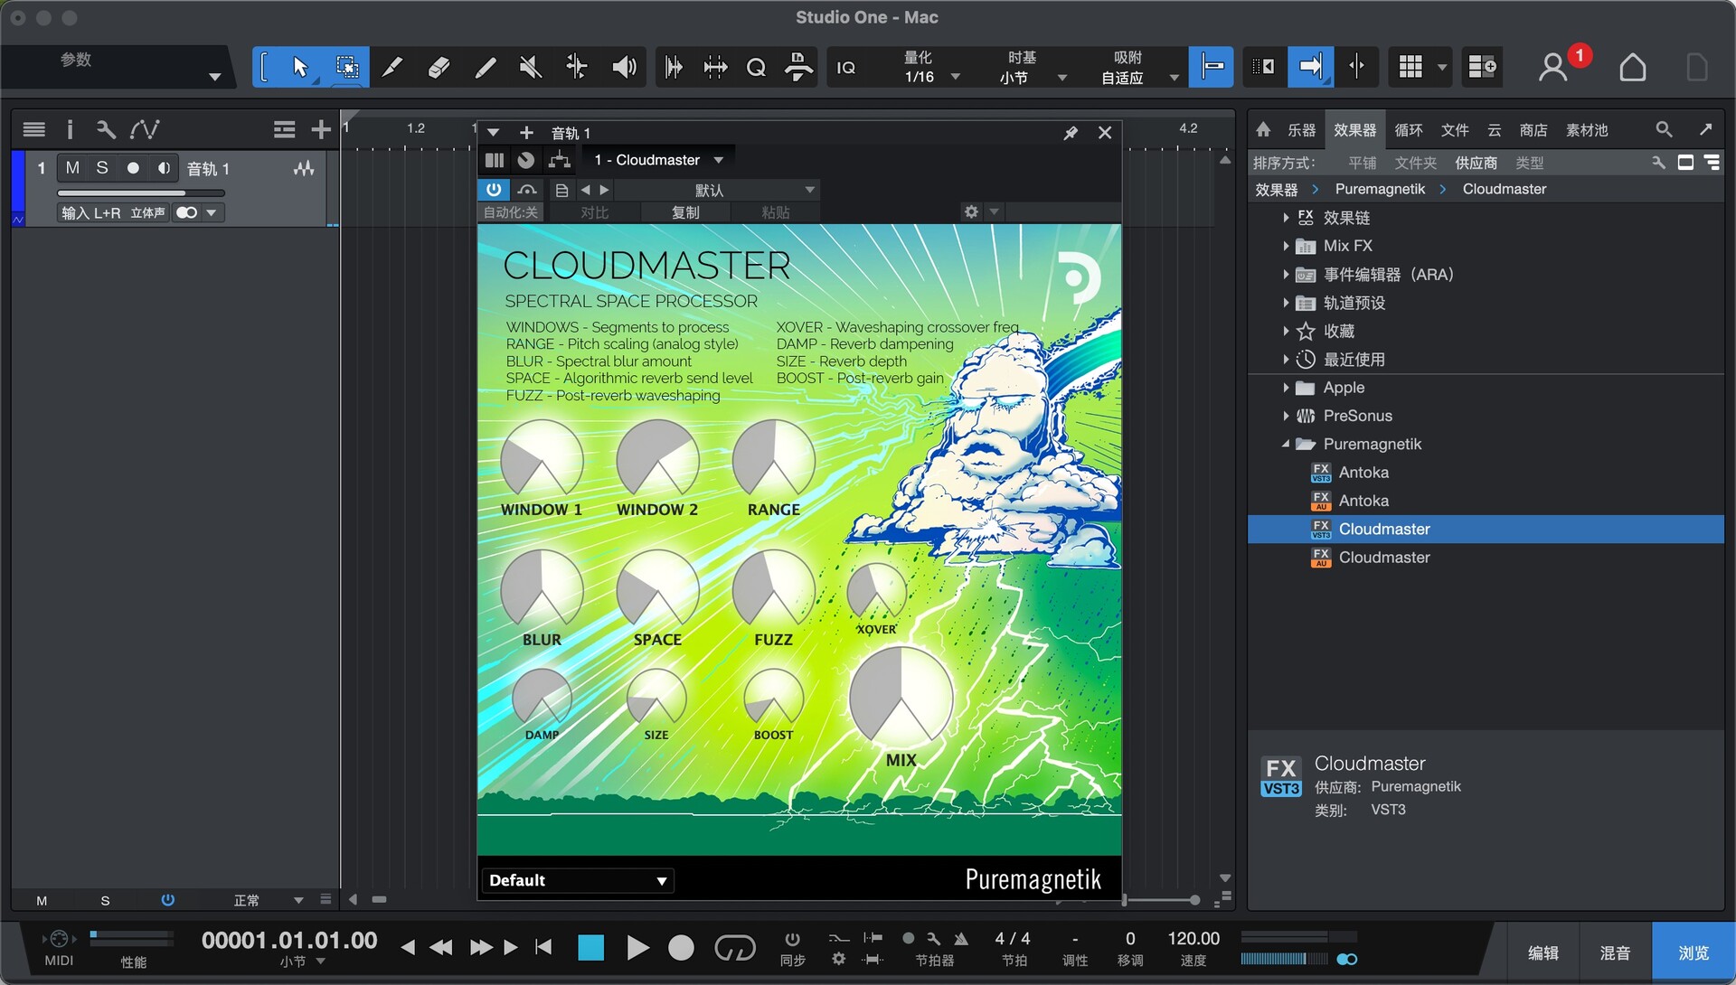Open the Start page home icon
Viewport: 1736px width, 985px height.
(x=1632, y=68)
